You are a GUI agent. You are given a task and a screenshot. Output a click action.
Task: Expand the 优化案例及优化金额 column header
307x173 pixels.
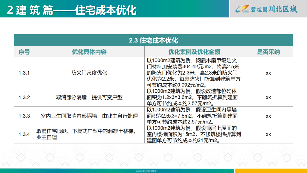(x=194, y=52)
